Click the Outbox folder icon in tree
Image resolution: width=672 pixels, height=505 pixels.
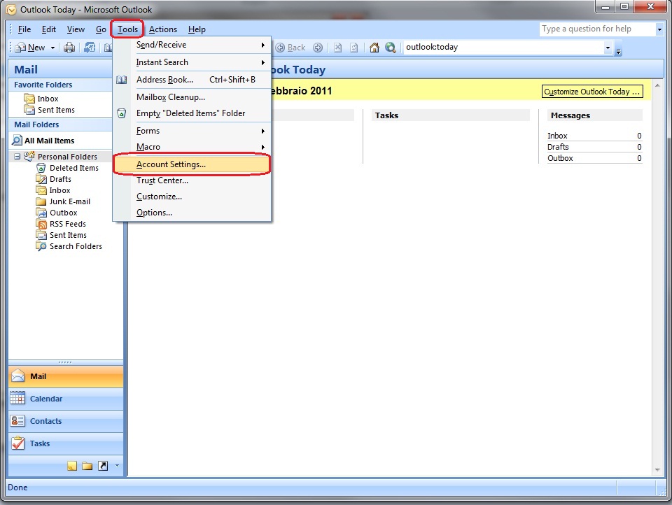pyautogui.click(x=41, y=213)
